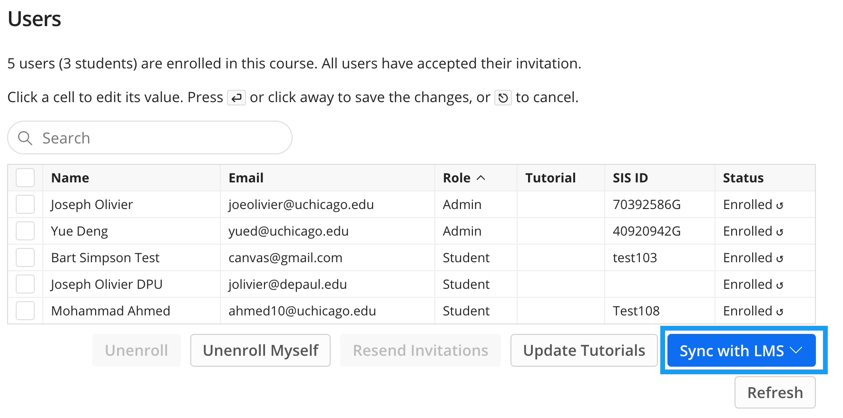
Task: Edit the name cell 'Bart Simpson Test'
Action: [x=132, y=257]
